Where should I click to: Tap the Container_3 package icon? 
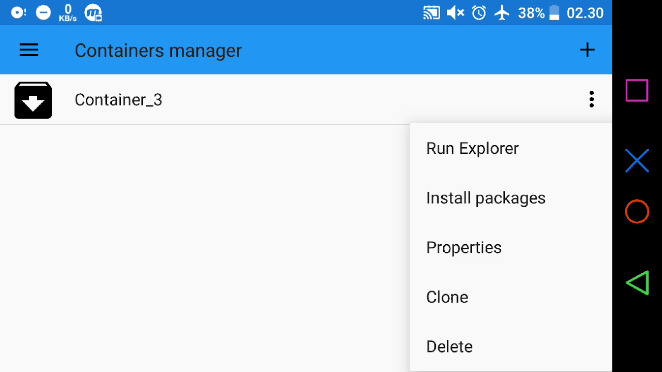pos(33,100)
